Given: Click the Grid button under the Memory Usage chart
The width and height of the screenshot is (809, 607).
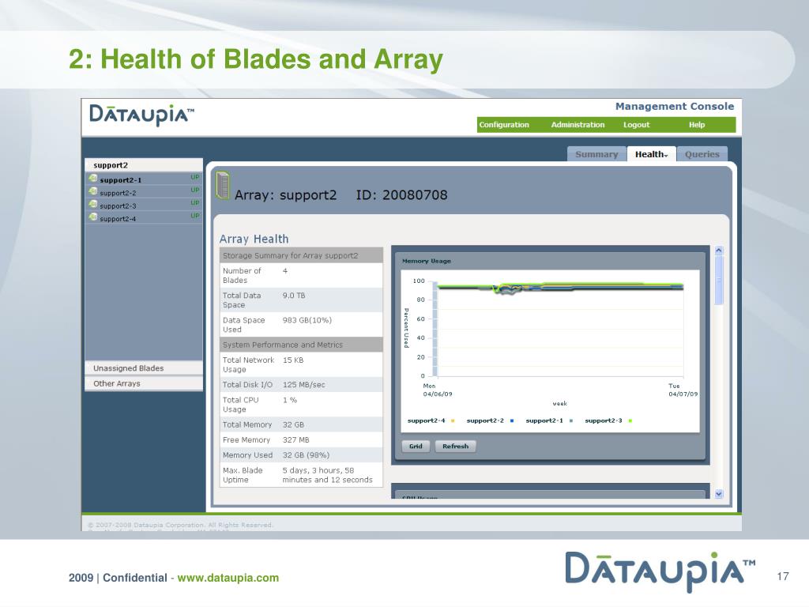Looking at the screenshot, I should (416, 447).
